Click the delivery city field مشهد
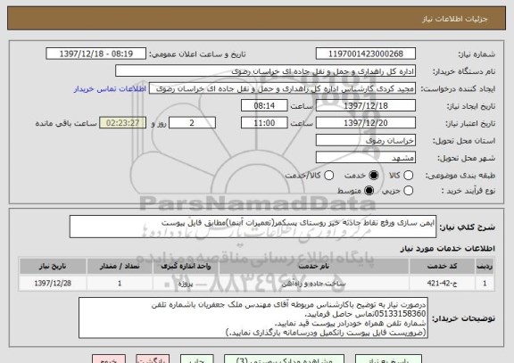Screen dimensions: 514x363 [366, 158]
